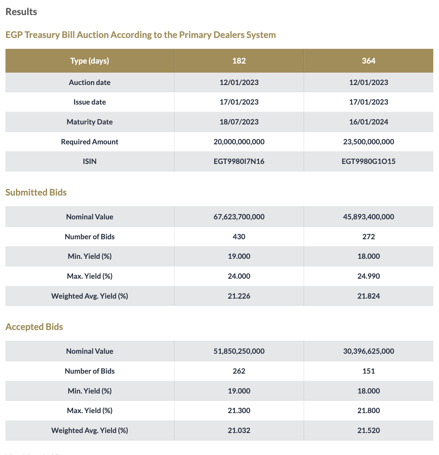Select the ISIN code EGT9980G1O15
The image size is (439, 455).
(369, 162)
